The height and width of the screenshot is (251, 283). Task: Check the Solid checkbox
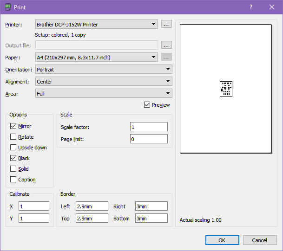pos(13,169)
